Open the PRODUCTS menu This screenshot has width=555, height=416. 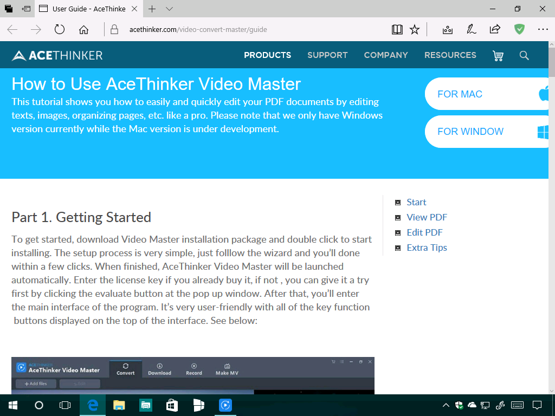(268, 55)
